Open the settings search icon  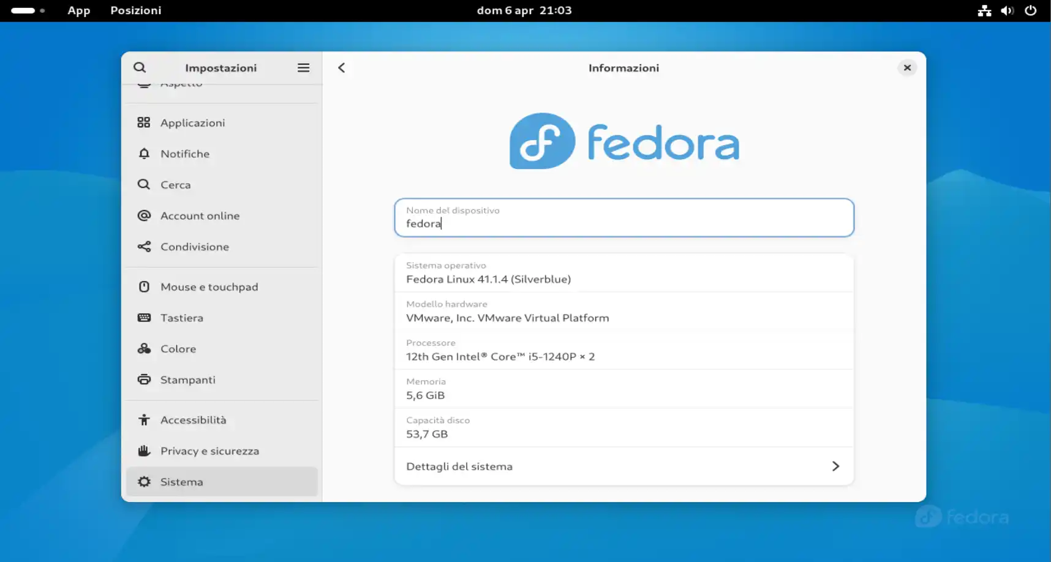pos(140,67)
